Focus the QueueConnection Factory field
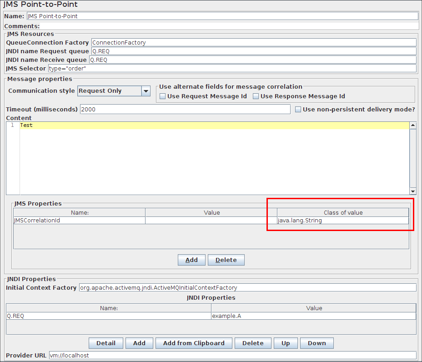This screenshot has height=362, width=422. 253,42
